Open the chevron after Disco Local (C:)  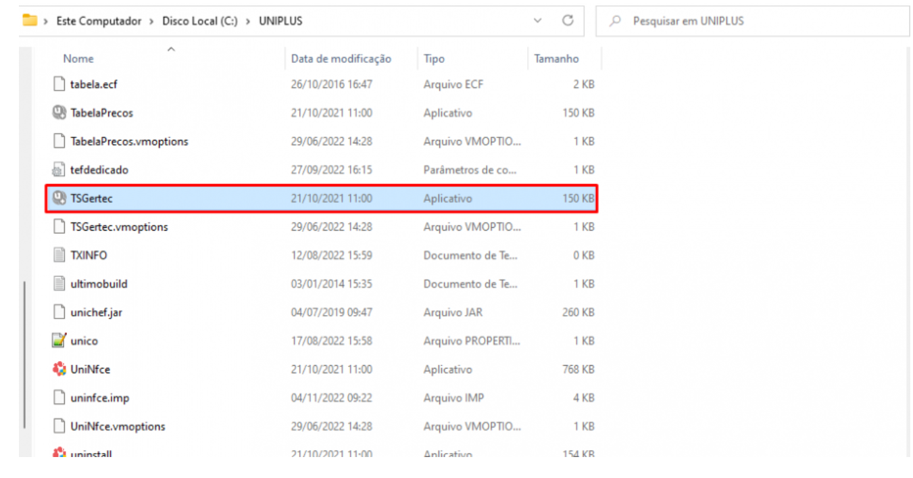point(247,21)
